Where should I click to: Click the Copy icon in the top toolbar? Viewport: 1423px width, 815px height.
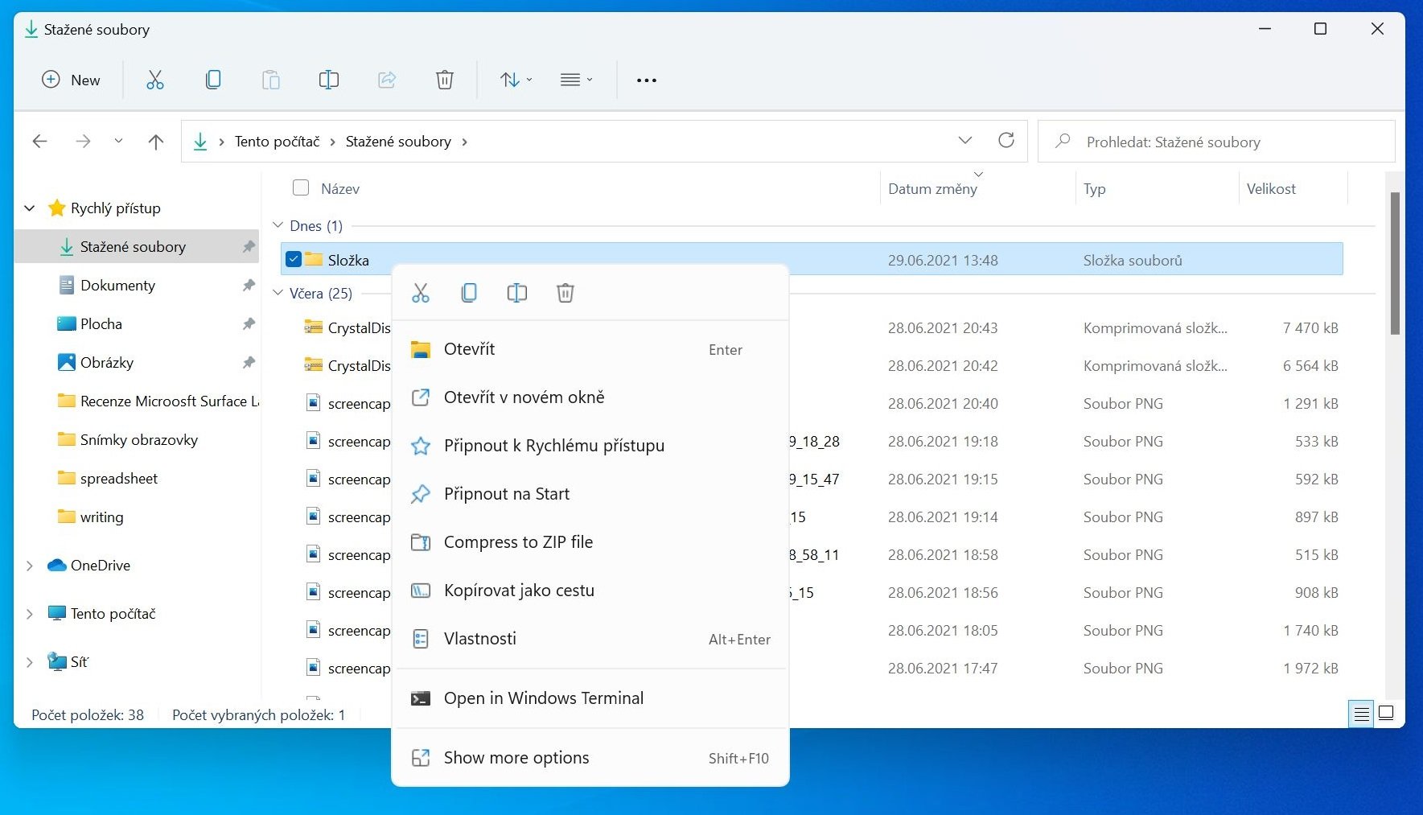pyautogui.click(x=213, y=80)
